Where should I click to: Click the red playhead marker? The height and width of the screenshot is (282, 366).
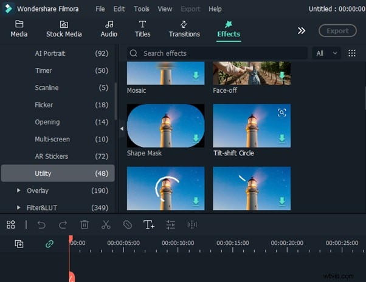coord(71,239)
